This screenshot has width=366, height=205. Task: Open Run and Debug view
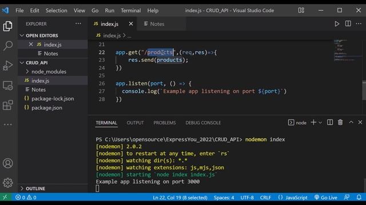[7, 65]
